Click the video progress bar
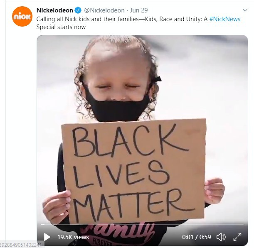Screen dimensions: 254x248 [x=143, y=225]
